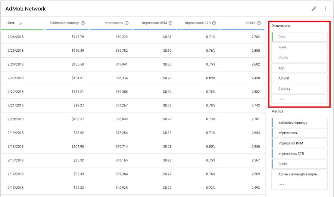
Task: Add the App dimension
Action: (299, 68)
